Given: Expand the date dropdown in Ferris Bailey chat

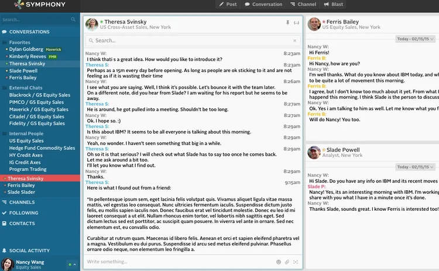Looking at the screenshot, I should click(415, 39).
